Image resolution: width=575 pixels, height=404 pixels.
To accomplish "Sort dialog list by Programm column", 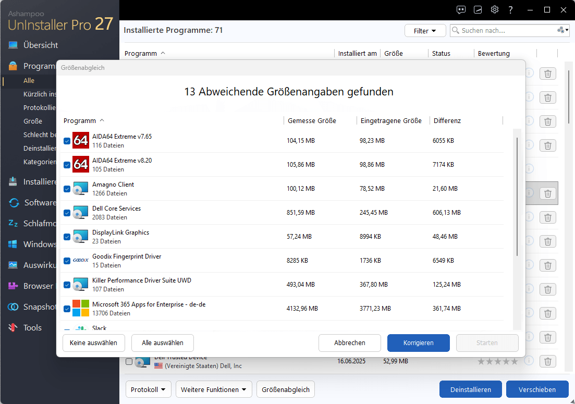I will click(x=80, y=120).
